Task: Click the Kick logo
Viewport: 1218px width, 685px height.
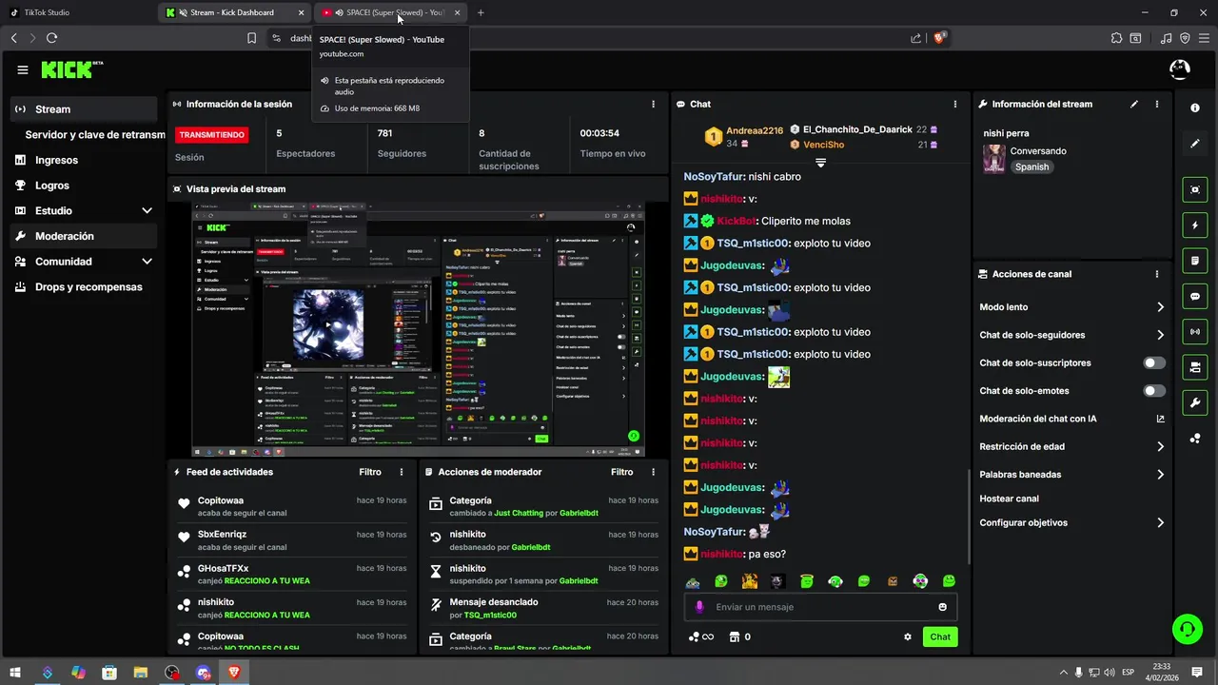Action: pyautogui.click(x=72, y=69)
